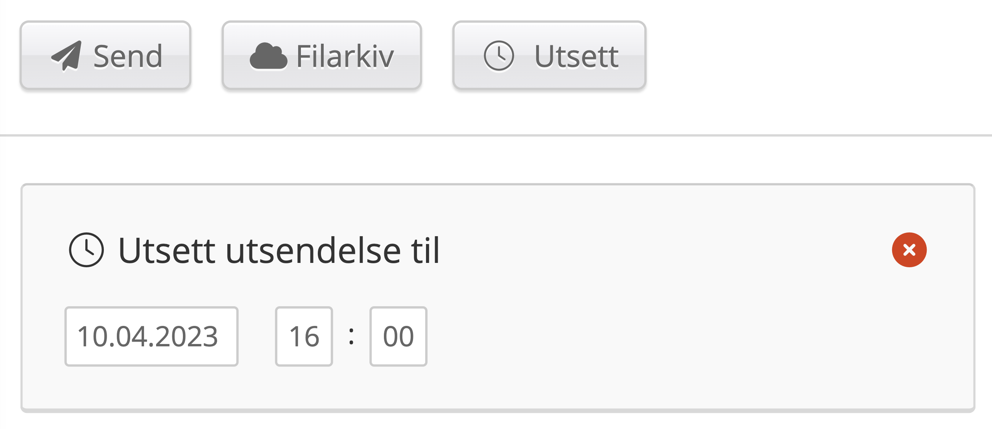Viewport: 992px width, 429px height.
Task: Click the cloud icon on Filarkiv
Action: (x=269, y=56)
